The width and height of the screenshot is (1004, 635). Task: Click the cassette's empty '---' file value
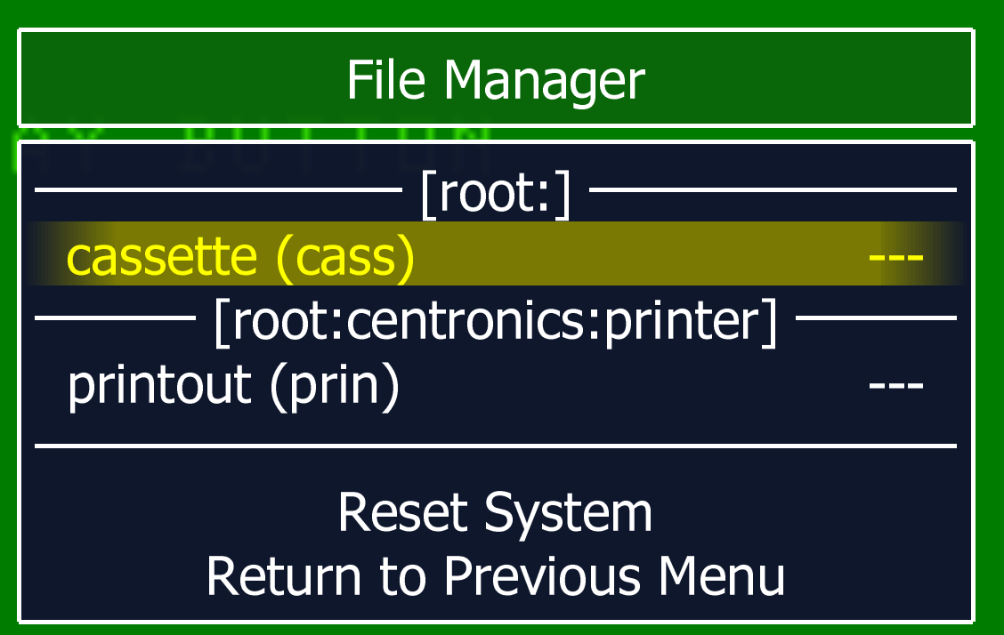coord(895,257)
